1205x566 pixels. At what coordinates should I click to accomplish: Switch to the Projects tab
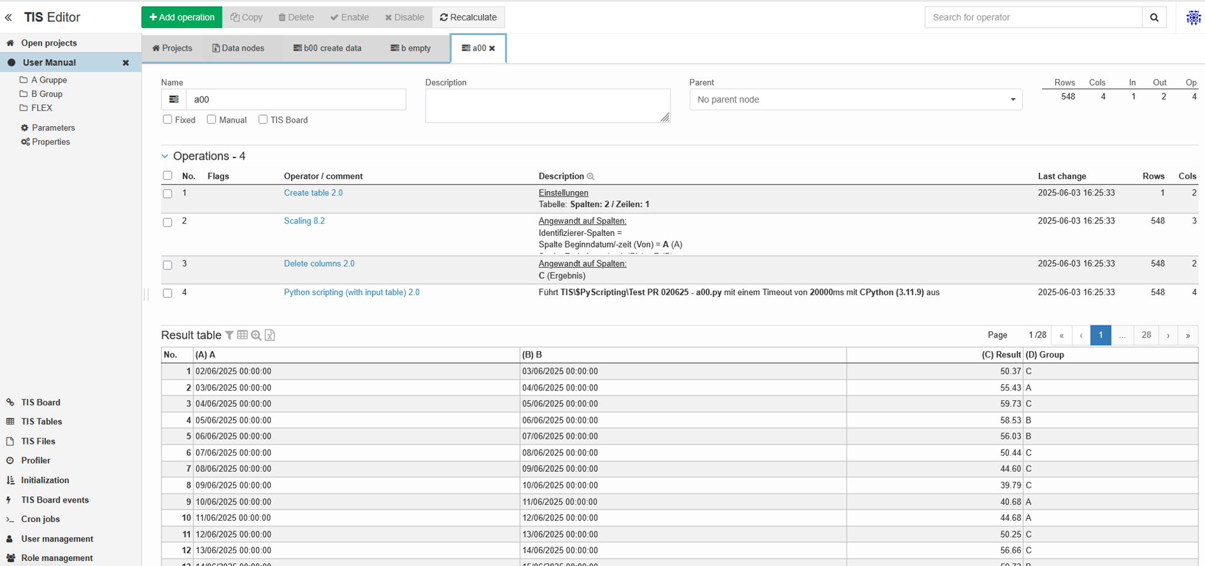[172, 48]
